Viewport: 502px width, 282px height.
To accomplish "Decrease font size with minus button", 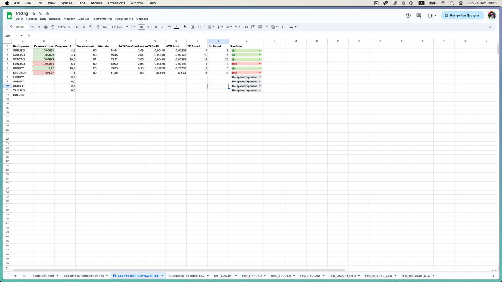I will pyautogui.click(x=135, y=27).
